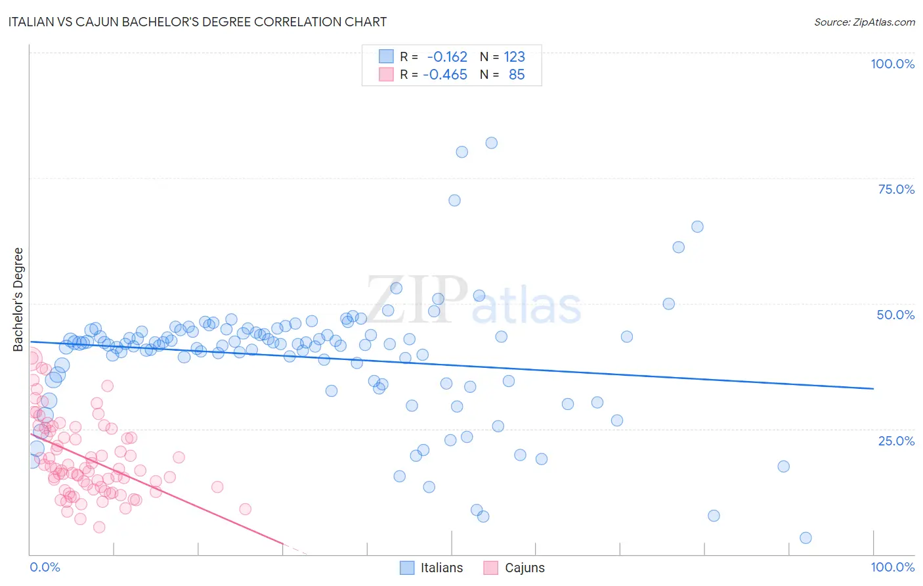
Task: Click the Source: ZipAtlas.com text
Action: coord(865,22)
